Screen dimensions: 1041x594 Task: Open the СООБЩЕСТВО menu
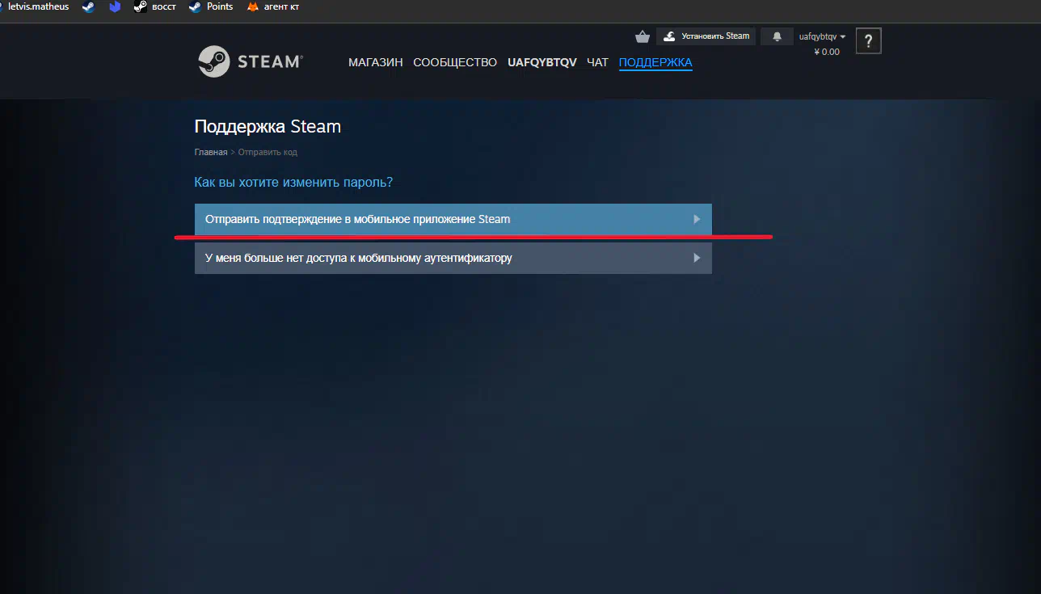pos(455,62)
